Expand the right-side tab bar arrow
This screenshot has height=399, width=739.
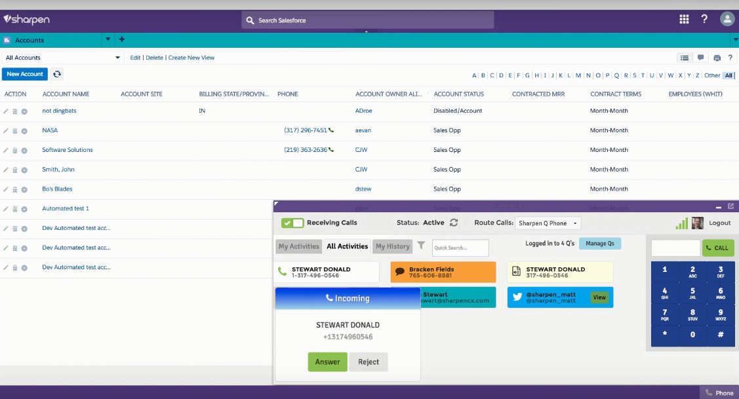click(735, 39)
